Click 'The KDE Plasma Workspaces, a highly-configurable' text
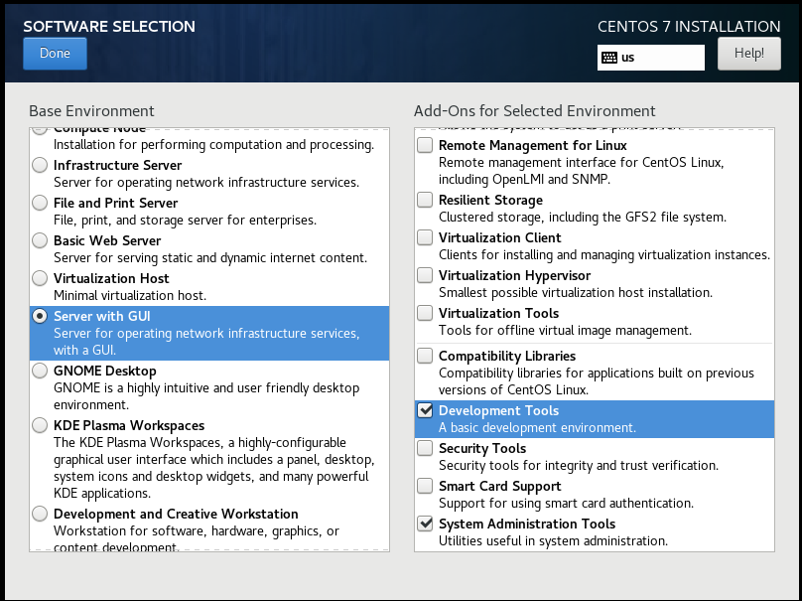 click(x=214, y=468)
